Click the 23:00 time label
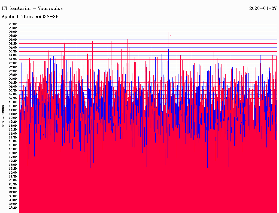Screen dimensions: 279x213 pyautogui.click(x=13, y=204)
